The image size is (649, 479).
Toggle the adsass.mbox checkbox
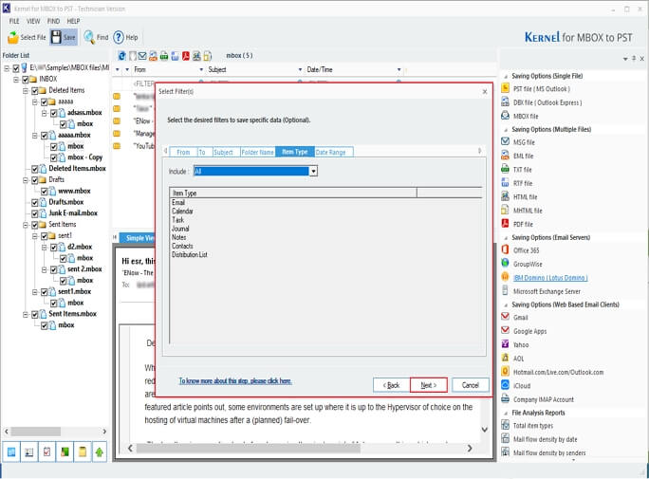click(54, 113)
